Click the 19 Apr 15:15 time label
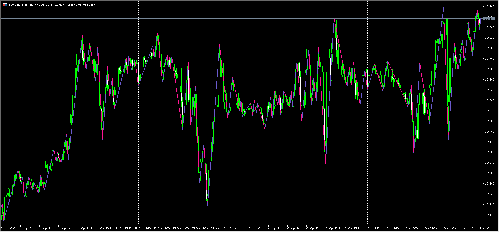Image resolution: width=499 pixels, height=232 pixels. tap(219, 228)
